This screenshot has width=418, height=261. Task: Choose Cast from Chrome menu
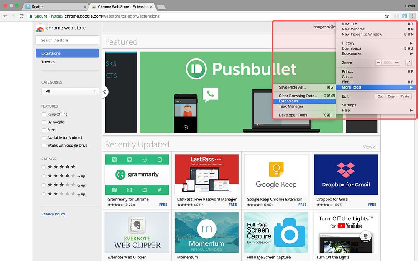pos(377,77)
